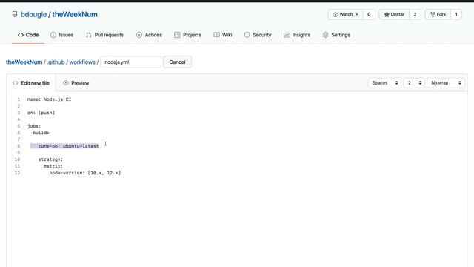This screenshot has width=474, height=267.
Task: Click the Watch count showing 0
Action: [369, 14]
